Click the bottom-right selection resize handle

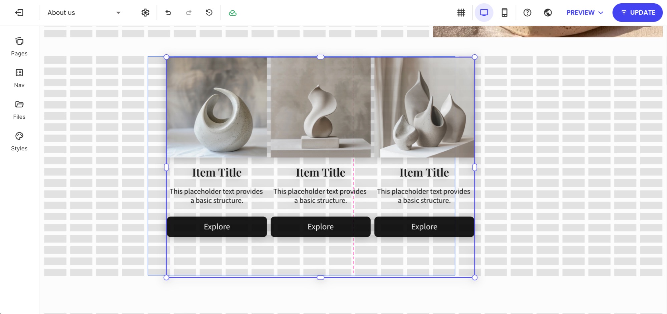pos(475,277)
